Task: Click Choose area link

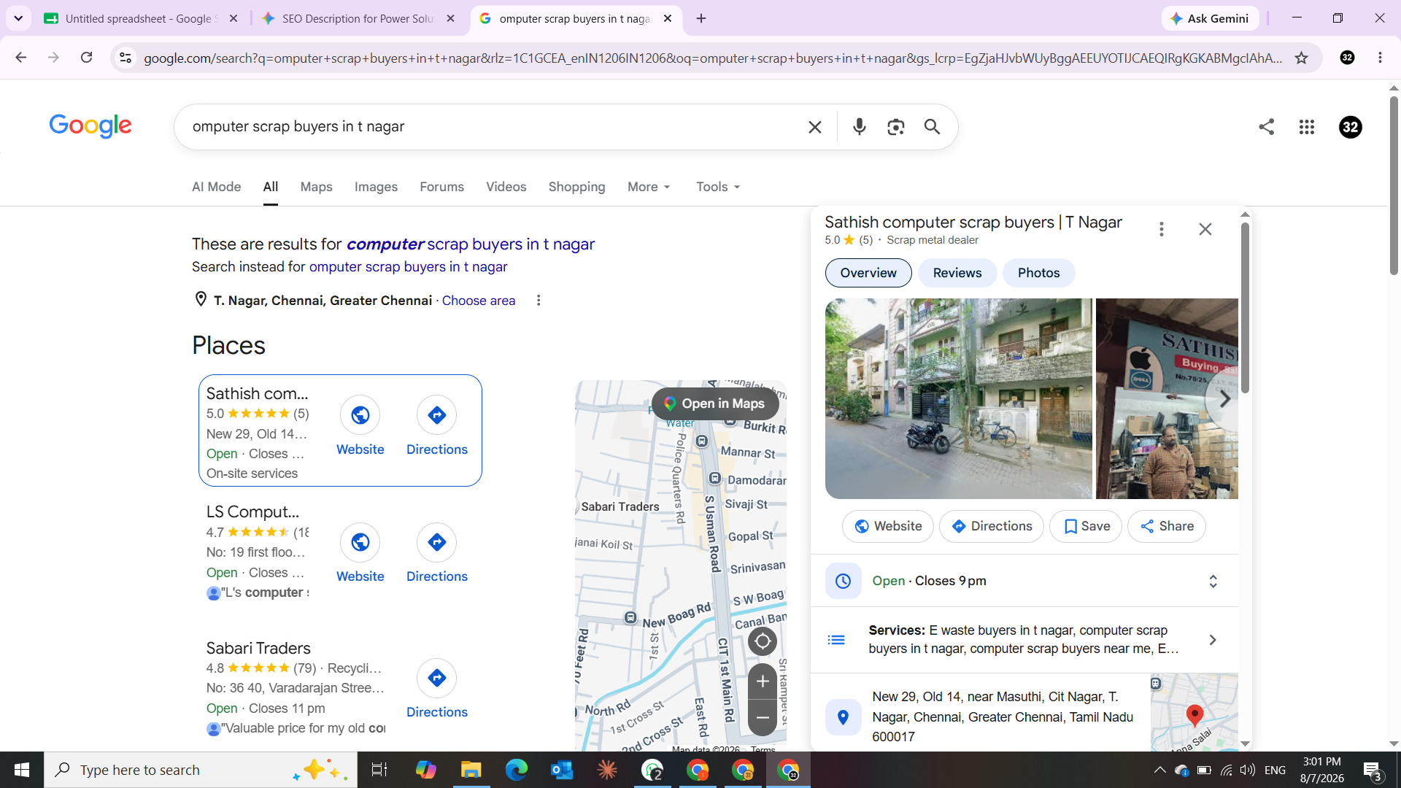Action: [x=478, y=301]
